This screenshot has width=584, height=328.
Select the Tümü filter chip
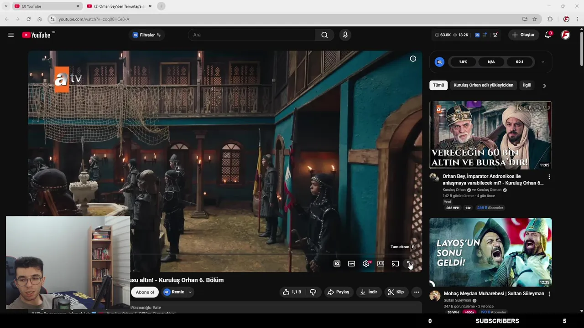(438, 85)
